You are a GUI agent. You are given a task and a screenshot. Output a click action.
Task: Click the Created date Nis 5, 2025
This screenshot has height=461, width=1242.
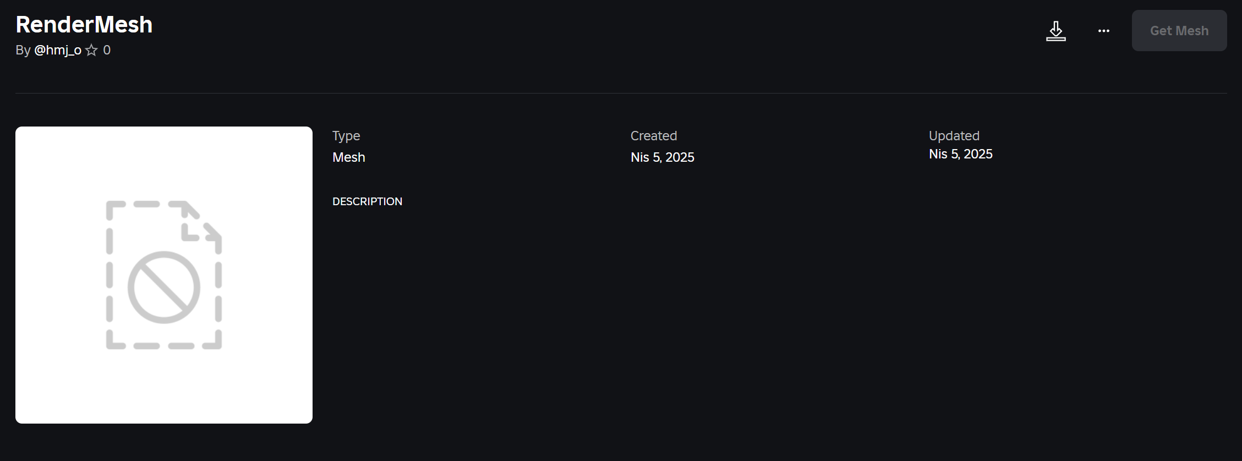pos(663,157)
